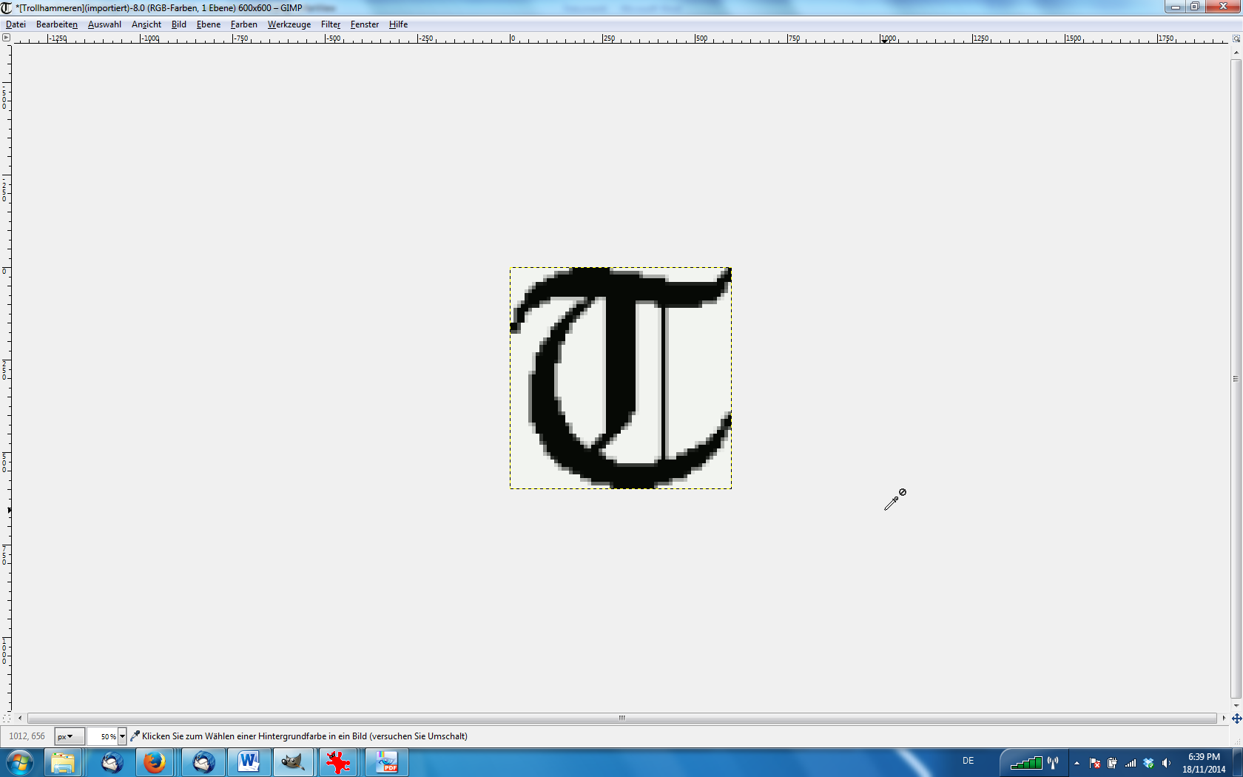The image size is (1243, 777).
Task: Click the navigation cross icon at bottom-right
Action: pos(1236,718)
